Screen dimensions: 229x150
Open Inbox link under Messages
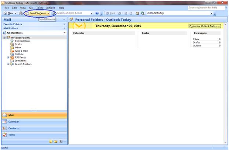click(x=196, y=39)
